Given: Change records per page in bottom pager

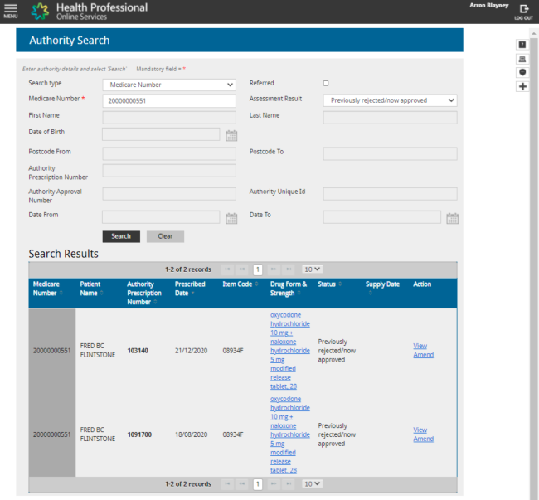Looking at the screenshot, I should (x=312, y=484).
